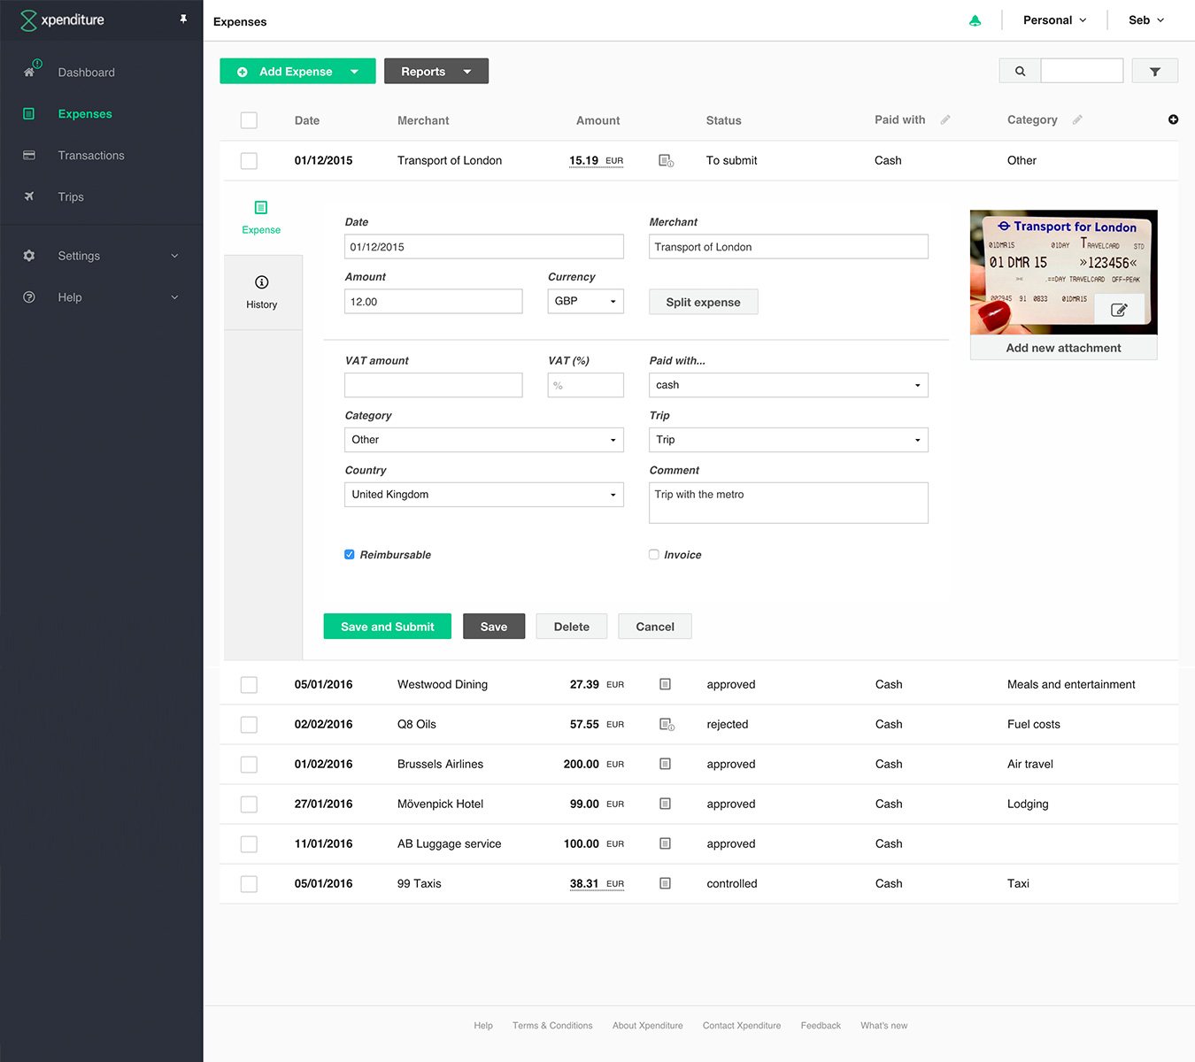Open the filter funnel button
This screenshot has width=1195, height=1062.
(x=1154, y=71)
